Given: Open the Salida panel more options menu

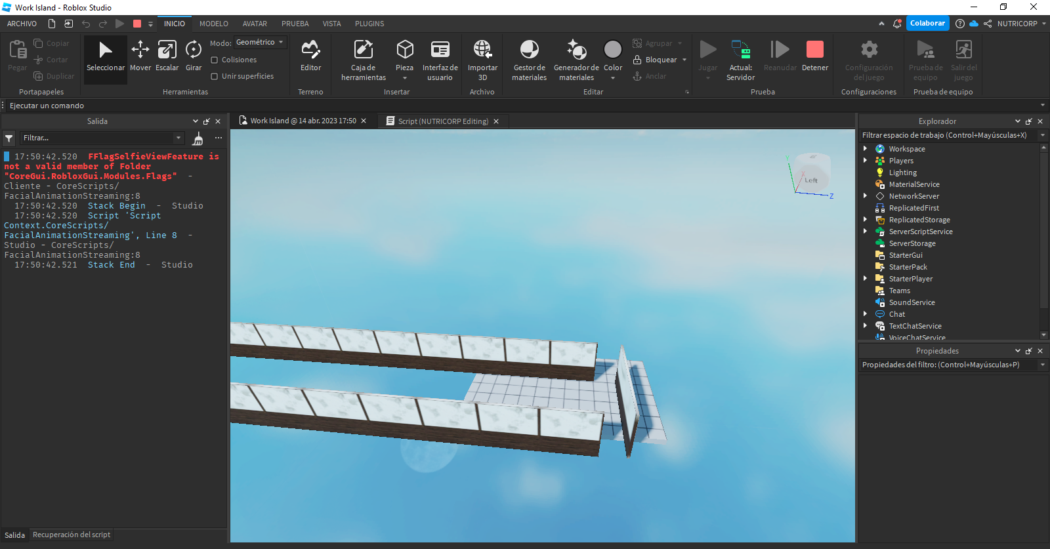Looking at the screenshot, I should [219, 138].
